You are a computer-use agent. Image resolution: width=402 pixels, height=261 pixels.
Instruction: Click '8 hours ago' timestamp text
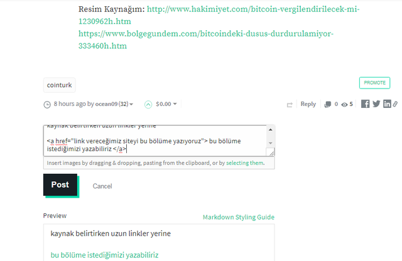pyautogui.click(x=70, y=104)
